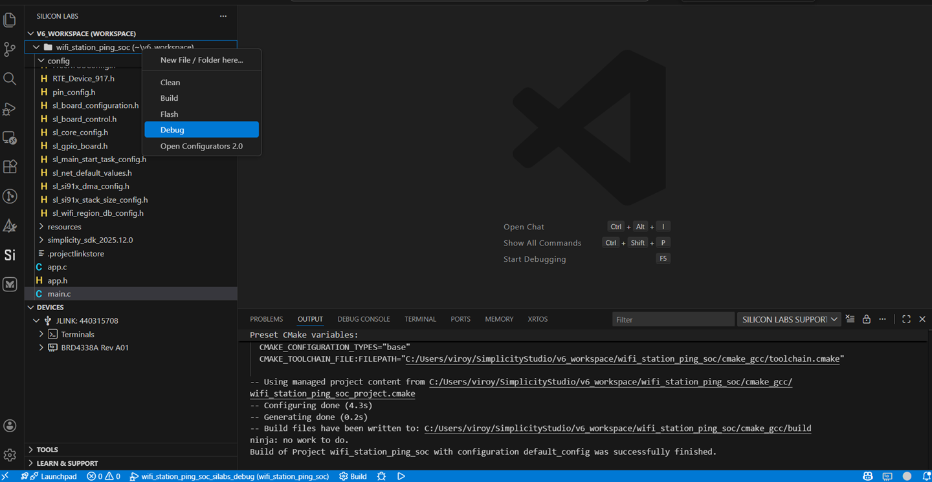Click the problems and warnings counter

[x=104, y=476]
